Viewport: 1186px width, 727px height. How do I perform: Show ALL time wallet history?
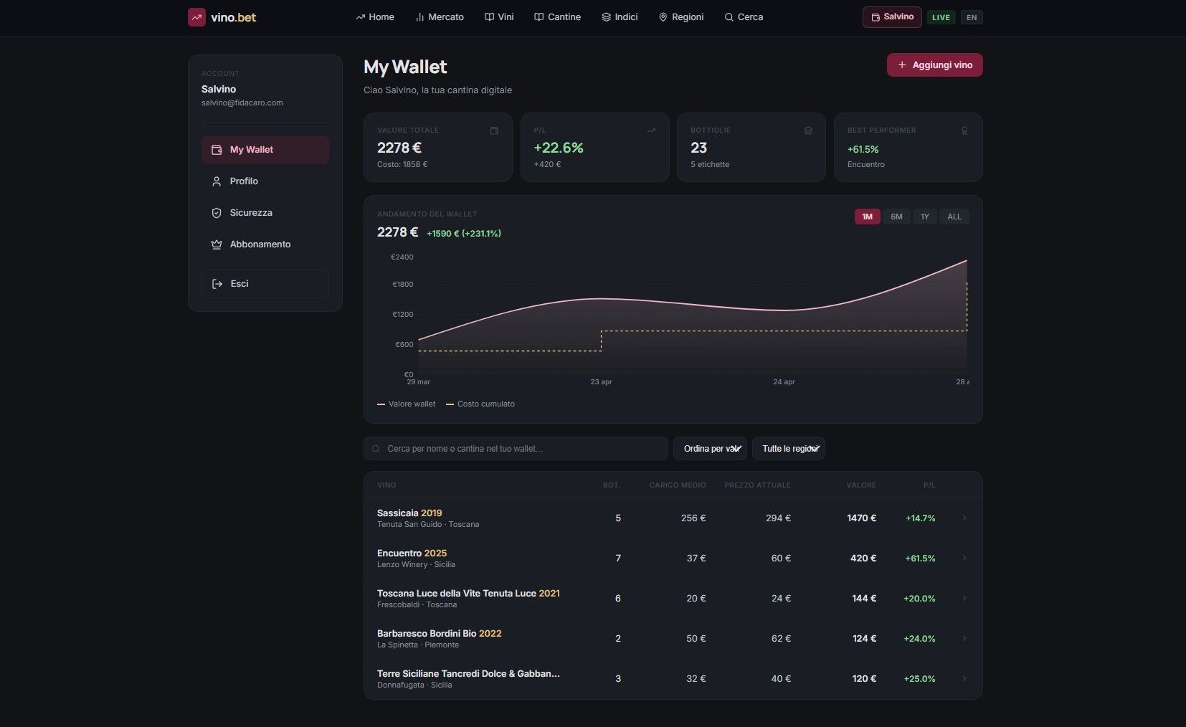click(954, 217)
